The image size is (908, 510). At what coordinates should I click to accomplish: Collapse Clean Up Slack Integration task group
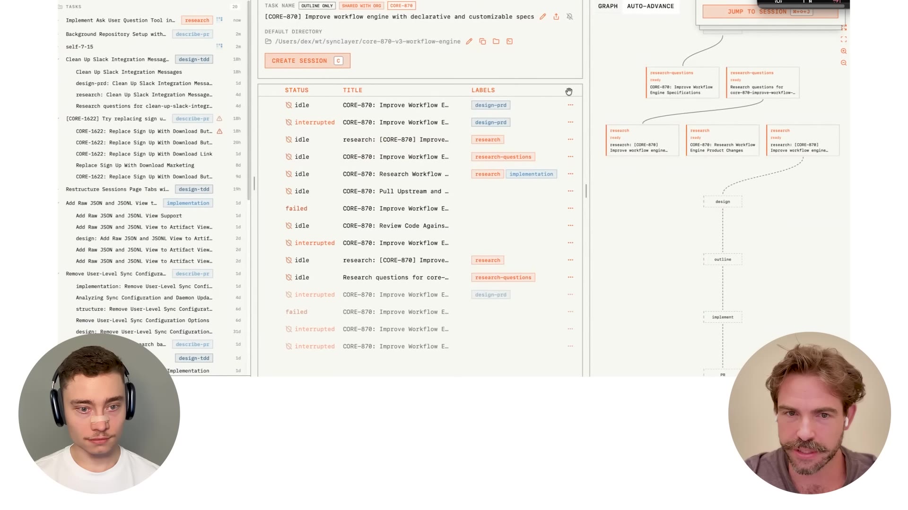(60, 59)
